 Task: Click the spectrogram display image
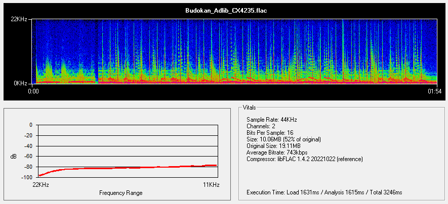[x=235, y=51]
